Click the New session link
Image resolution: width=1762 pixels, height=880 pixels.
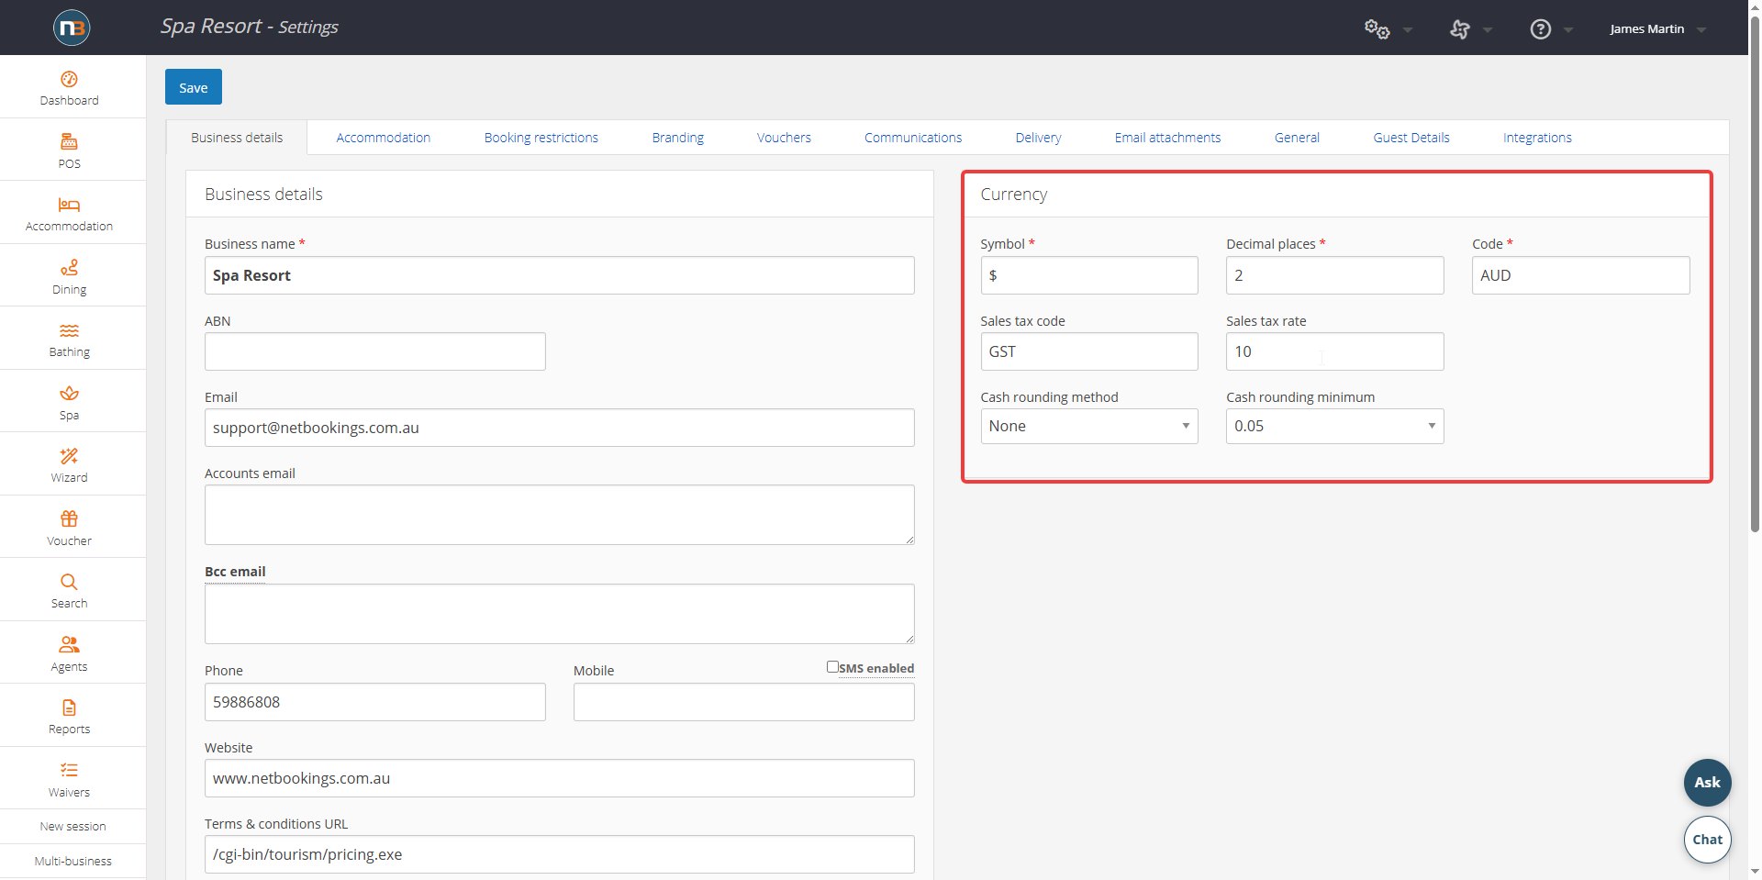click(72, 827)
